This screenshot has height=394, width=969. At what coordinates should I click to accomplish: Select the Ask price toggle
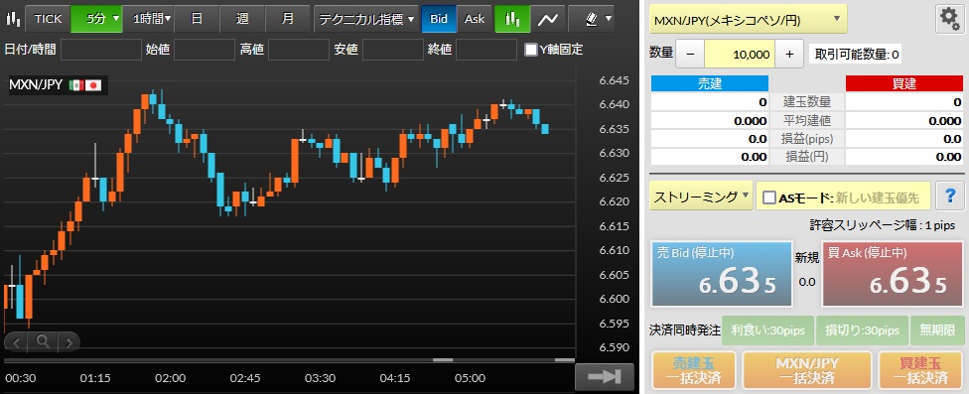point(475,19)
